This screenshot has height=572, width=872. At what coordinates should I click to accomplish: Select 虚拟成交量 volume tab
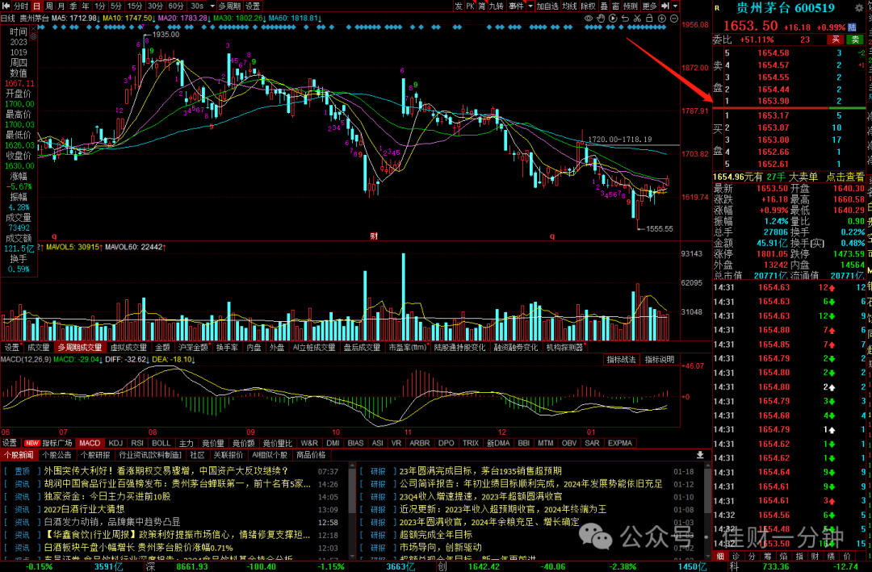(129, 348)
